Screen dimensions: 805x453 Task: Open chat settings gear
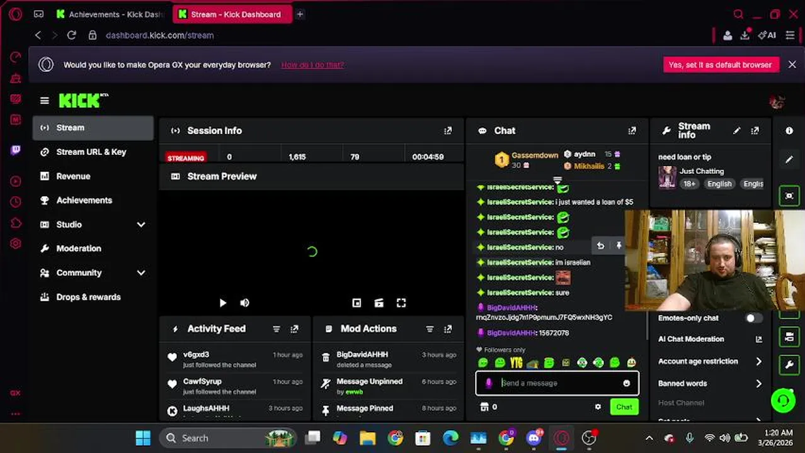point(598,407)
